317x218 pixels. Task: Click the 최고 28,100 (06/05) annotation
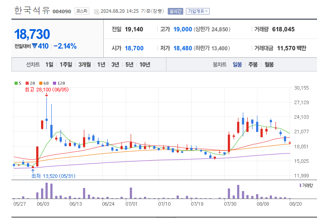[x=47, y=90]
